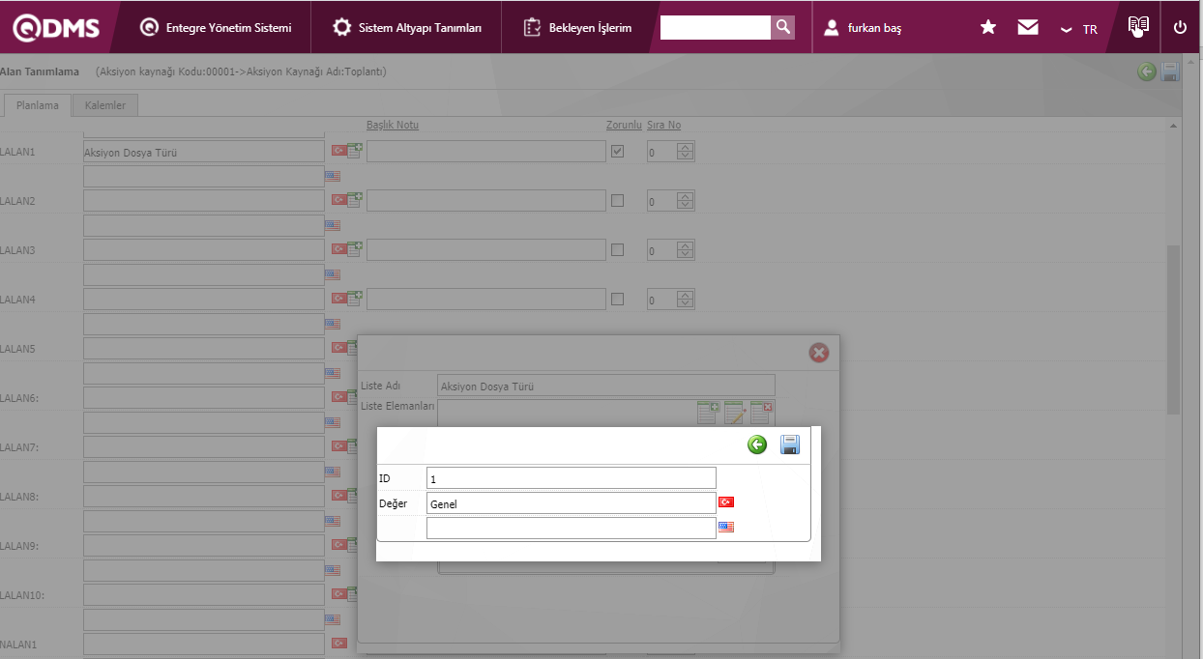The image size is (1203, 659).
Task: Click the Zorunlu column header
Action: (x=624, y=125)
